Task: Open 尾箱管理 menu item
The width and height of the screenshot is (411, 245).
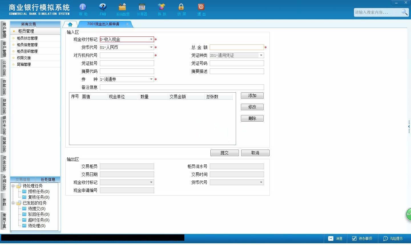Action: click(35, 64)
